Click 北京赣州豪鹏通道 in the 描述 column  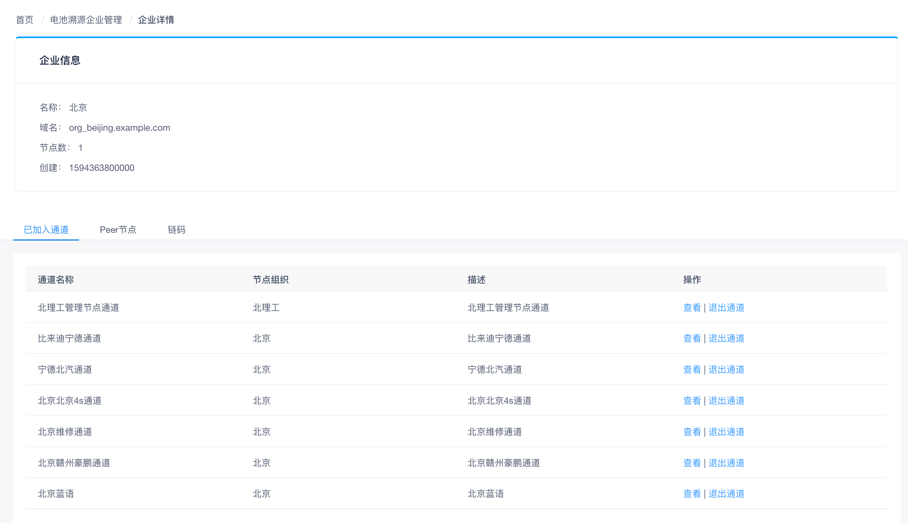pyautogui.click(x=504, y=463)
